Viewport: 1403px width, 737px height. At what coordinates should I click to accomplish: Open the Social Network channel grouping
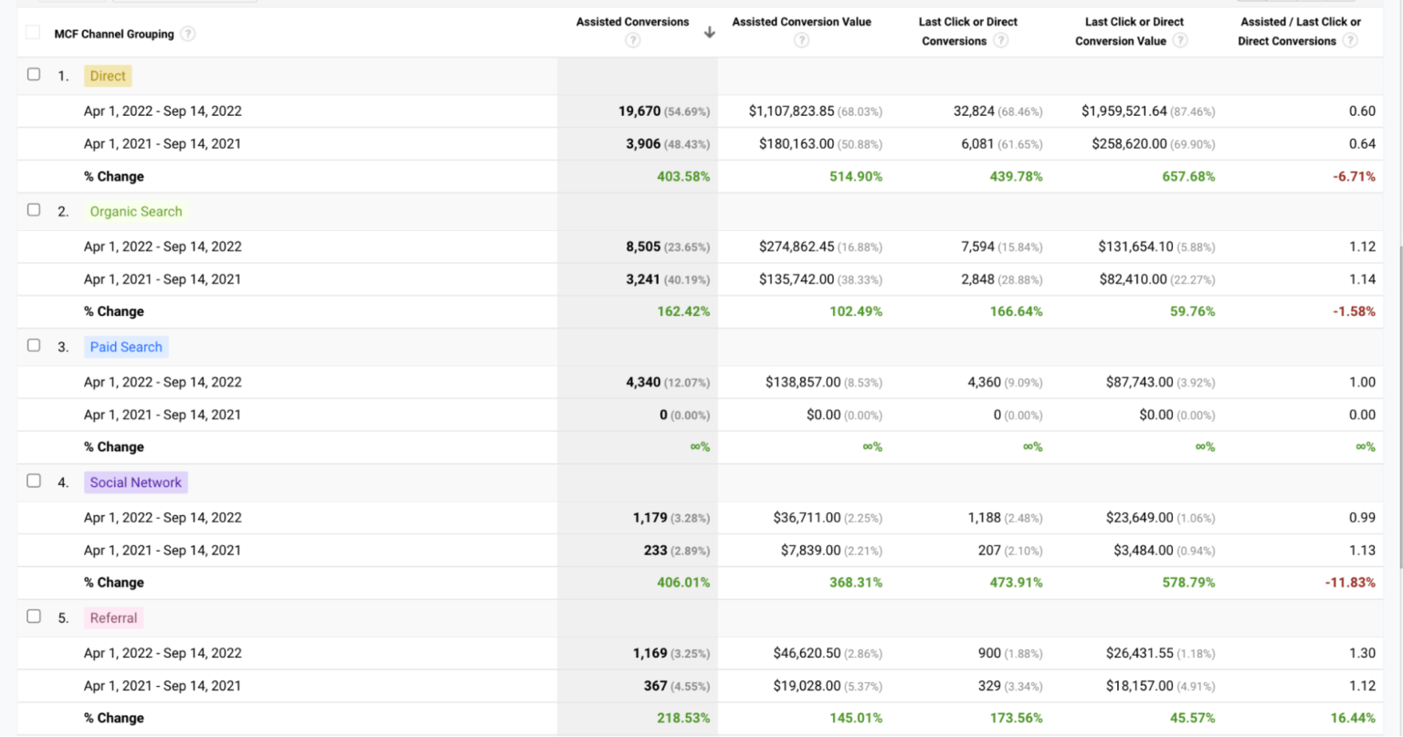click(136, 482)
